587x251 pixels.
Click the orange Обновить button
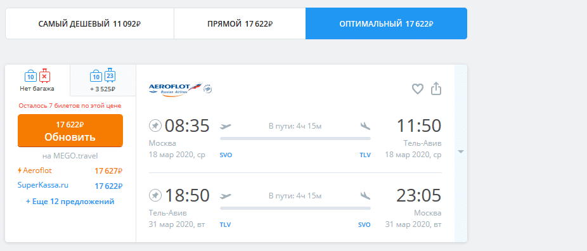pos(70,131)
